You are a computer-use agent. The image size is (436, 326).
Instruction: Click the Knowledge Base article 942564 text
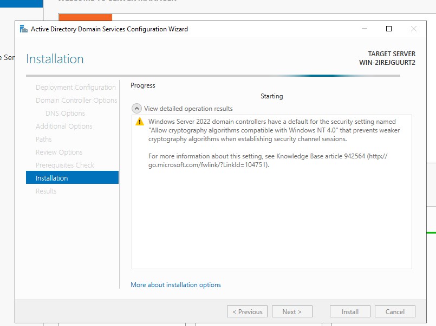coord(321,156)
